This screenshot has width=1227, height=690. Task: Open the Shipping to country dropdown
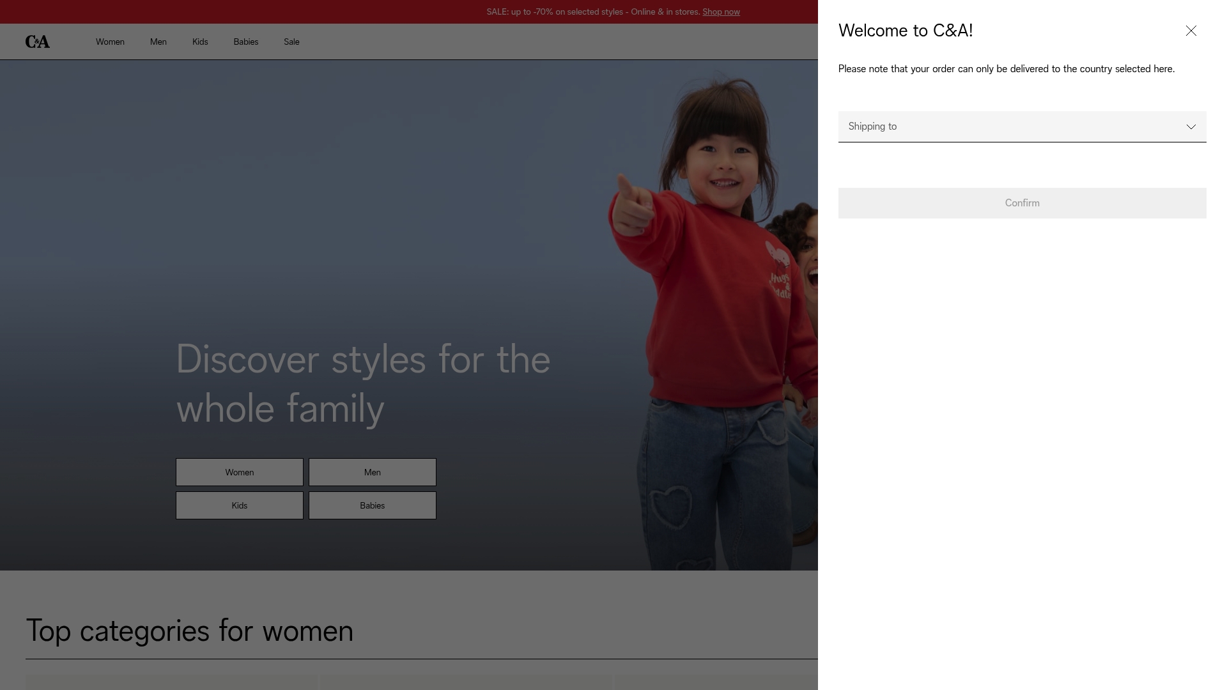(1022, 126)
